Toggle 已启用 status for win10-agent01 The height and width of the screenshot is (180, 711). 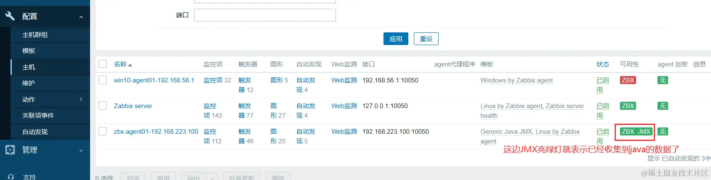click(603, 85)
